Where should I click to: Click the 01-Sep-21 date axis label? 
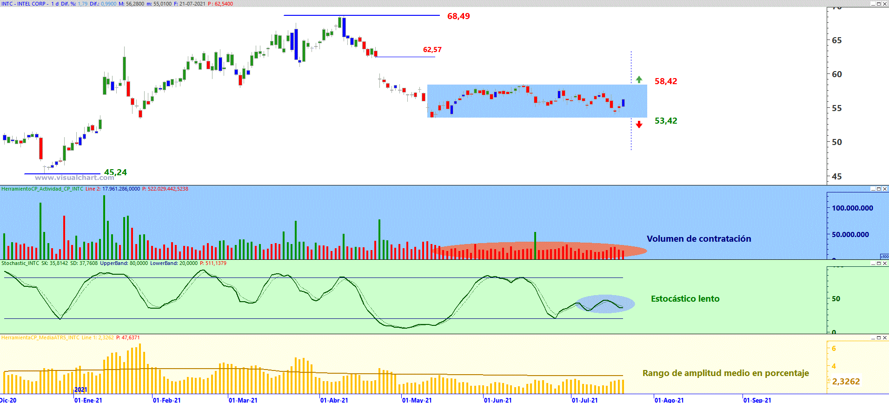tap(757, 400)
